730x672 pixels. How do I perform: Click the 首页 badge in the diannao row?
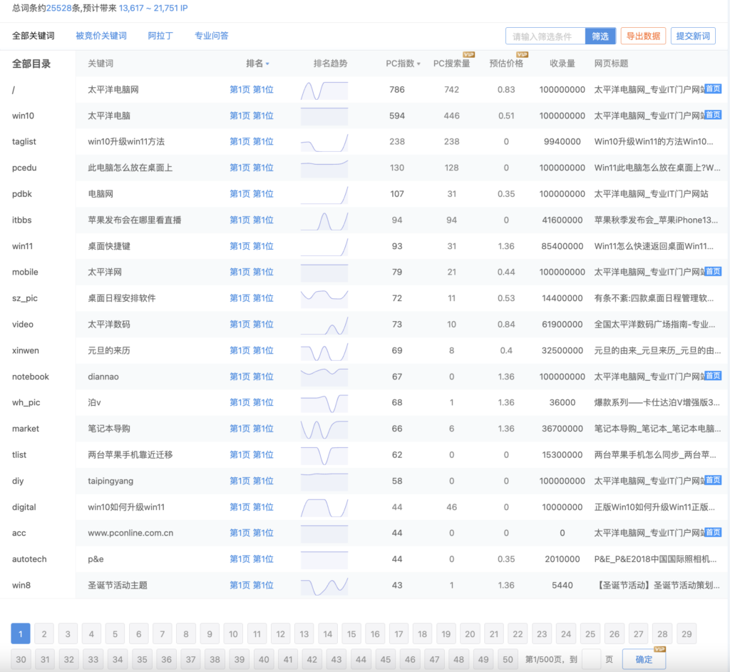pyautogui.click(x=713, y=376)
